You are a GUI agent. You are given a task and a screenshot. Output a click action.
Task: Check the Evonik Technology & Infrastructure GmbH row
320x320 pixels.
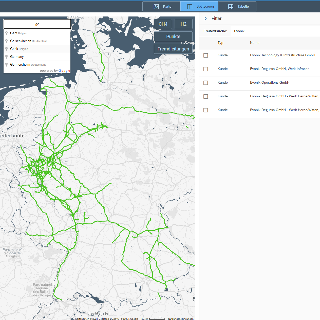206,55
